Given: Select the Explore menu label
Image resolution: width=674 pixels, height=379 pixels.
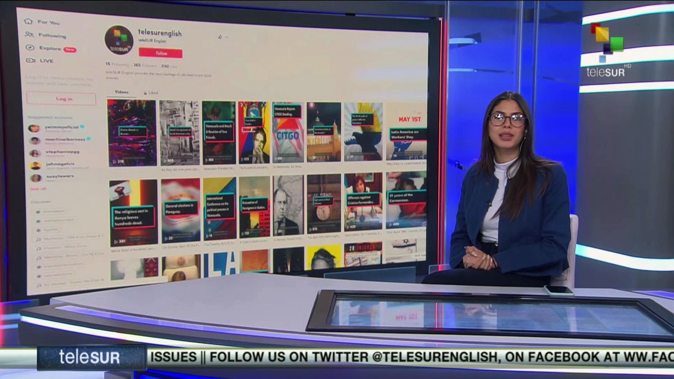Looking at the screenshot, I should [x=50, y=48].
